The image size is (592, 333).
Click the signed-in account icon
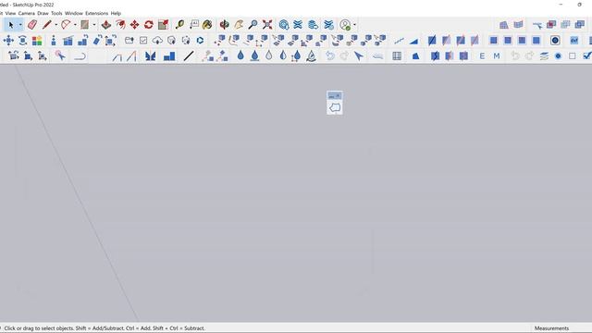pos(345,25)
